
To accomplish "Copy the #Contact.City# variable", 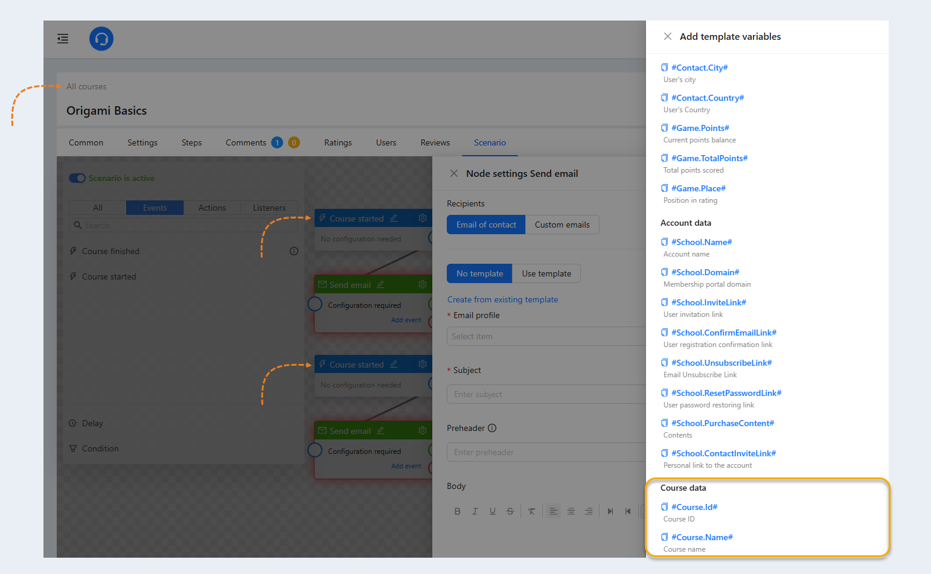I will pos(664,68).
